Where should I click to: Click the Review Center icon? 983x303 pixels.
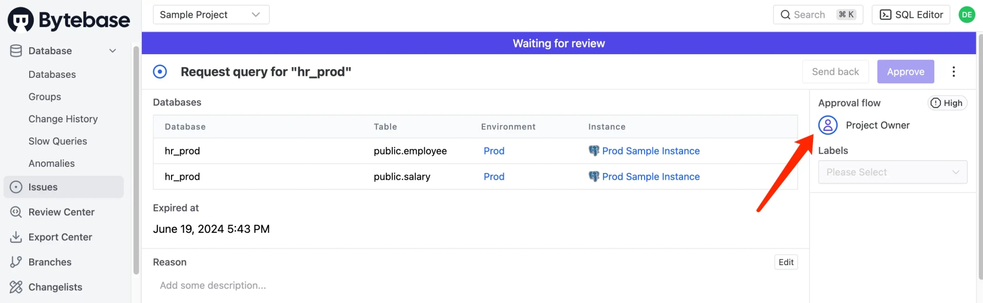(x=16, y=212)
